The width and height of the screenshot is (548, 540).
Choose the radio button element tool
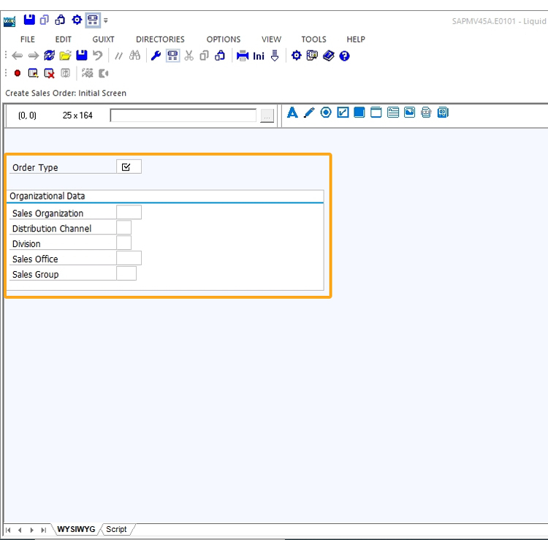pyautogui.click(x=326, y=113)
